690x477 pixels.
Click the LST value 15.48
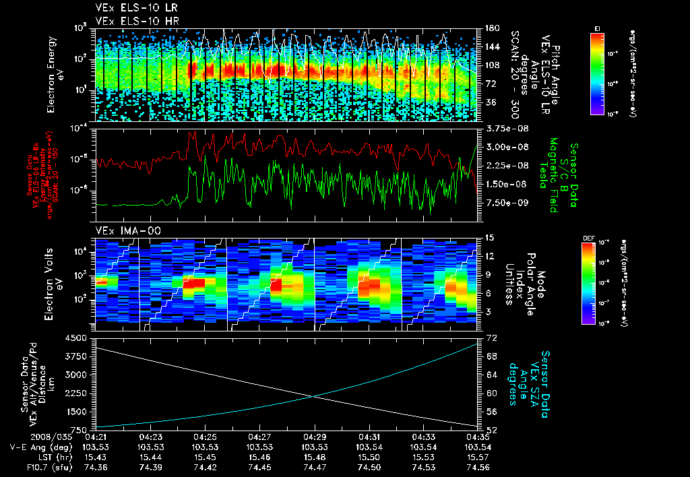[x=315, y=457]
